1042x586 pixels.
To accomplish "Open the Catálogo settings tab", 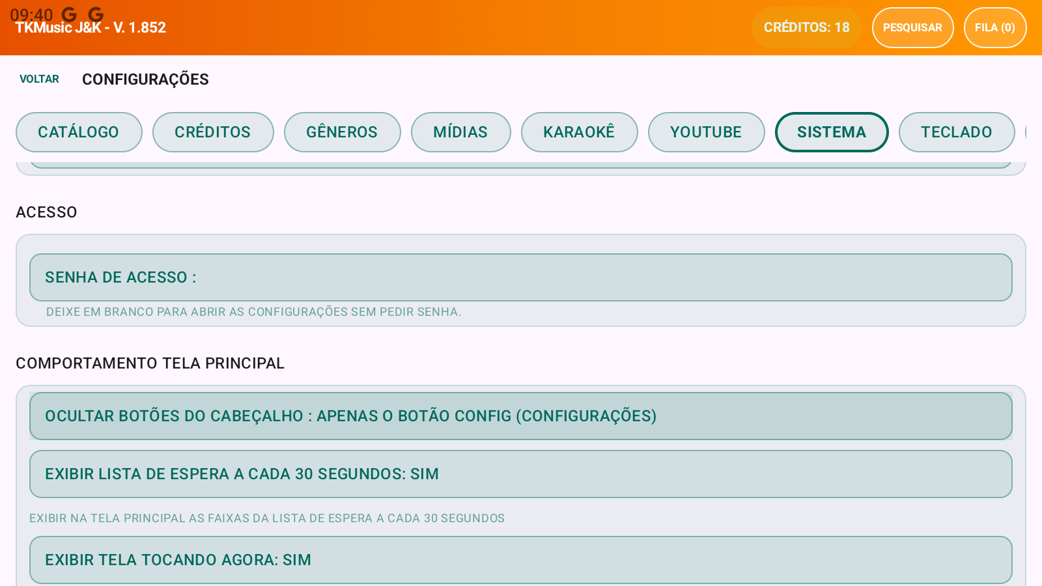I will pyautogui.click(x=79, y=132).
